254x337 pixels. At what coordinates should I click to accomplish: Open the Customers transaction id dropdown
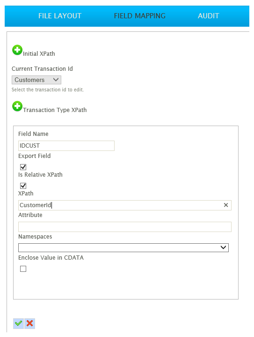(36, 80)
